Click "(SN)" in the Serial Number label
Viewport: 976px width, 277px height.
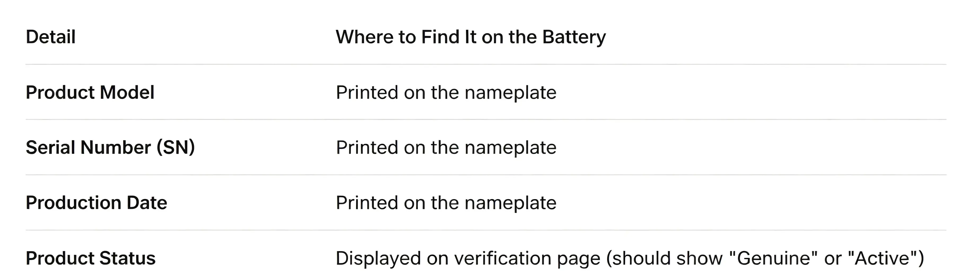pos(176,147)
